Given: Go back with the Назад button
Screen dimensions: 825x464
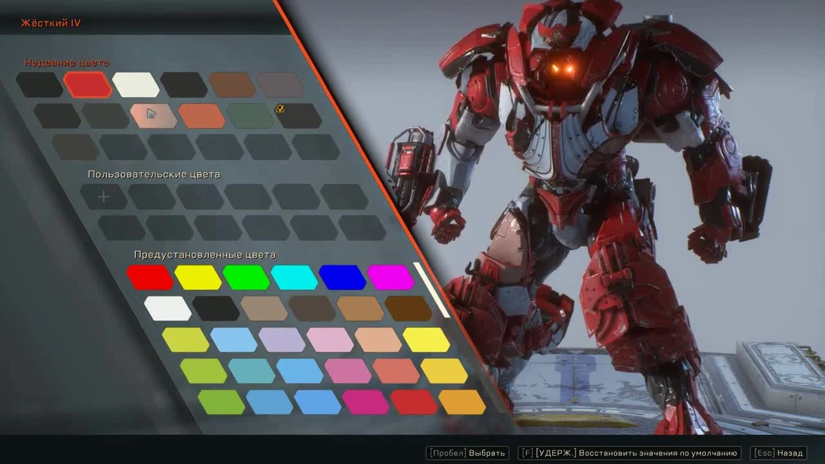Looking at the screenshot, I should pyautogui.click(x=779, y=453).
